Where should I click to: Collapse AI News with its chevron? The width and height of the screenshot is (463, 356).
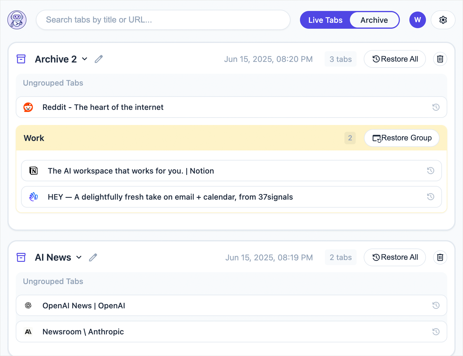click(x=79, y=257)
